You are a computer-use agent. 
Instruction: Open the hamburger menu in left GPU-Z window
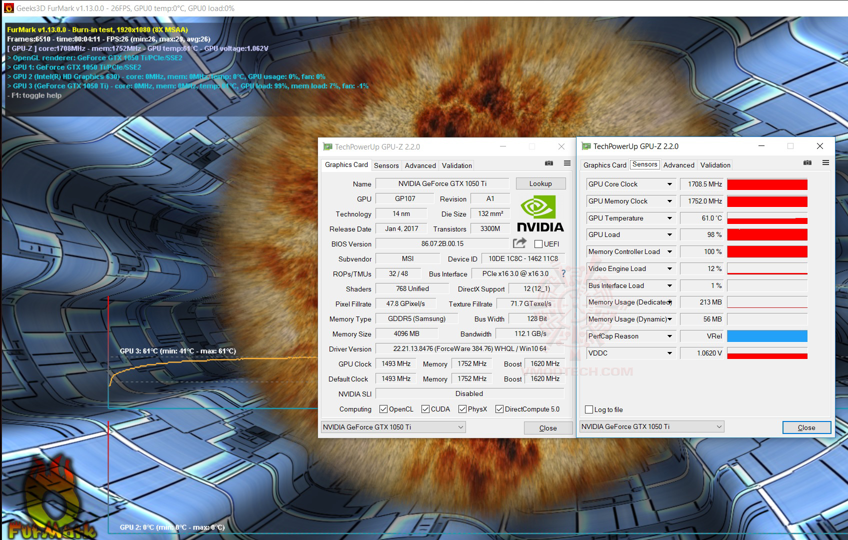click(x=567, y=163)
